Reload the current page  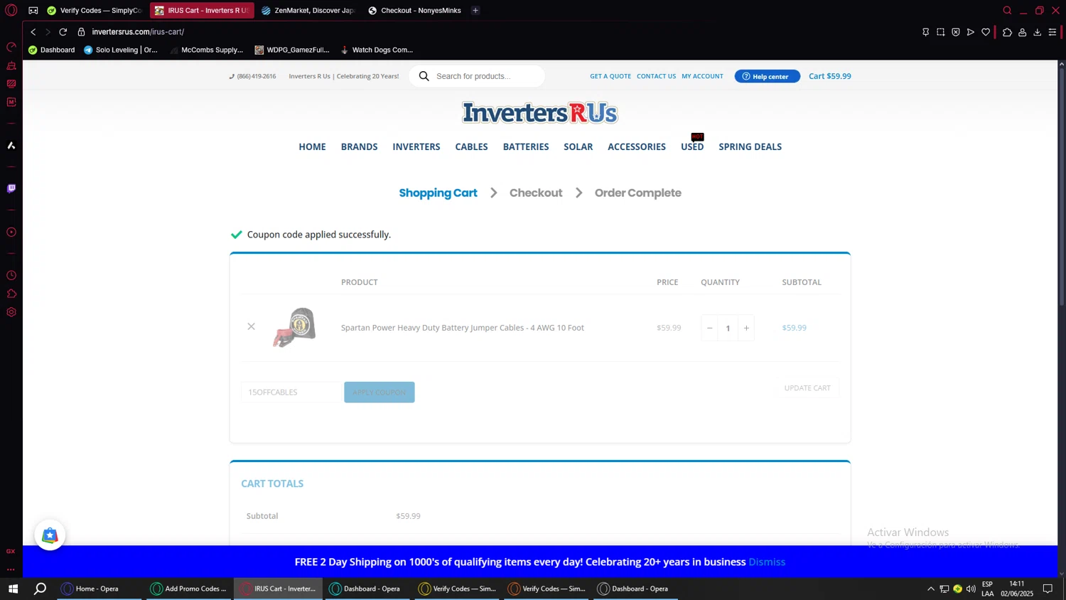(x=63, y=32)
